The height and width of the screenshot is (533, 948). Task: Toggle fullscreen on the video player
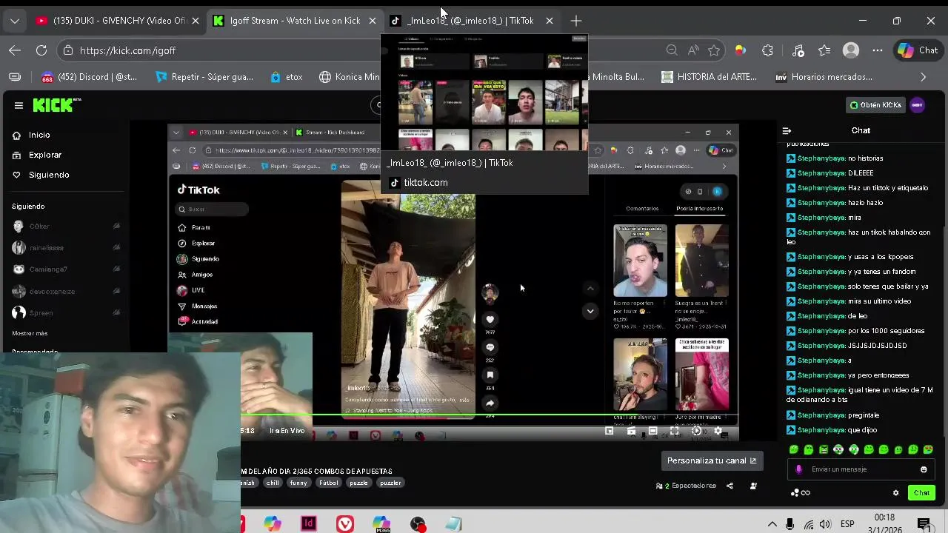674,431
